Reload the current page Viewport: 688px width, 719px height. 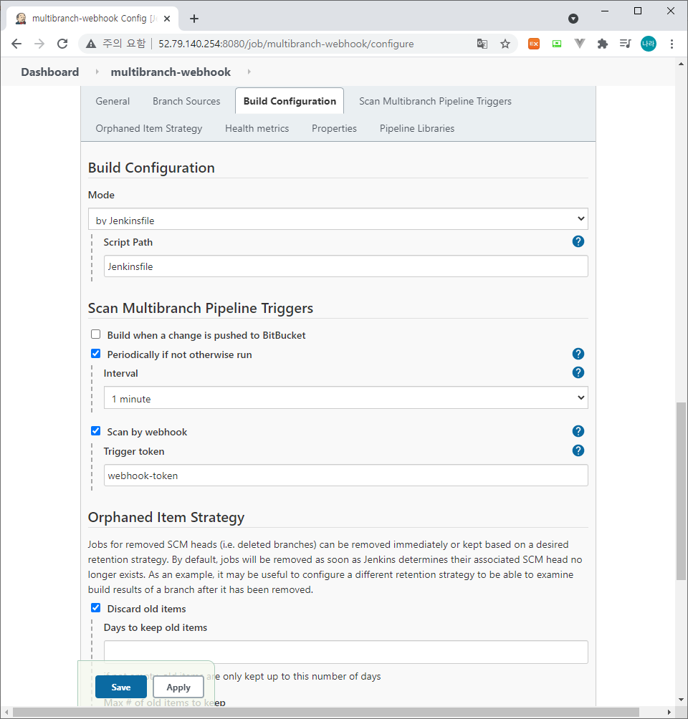(62, 44)
